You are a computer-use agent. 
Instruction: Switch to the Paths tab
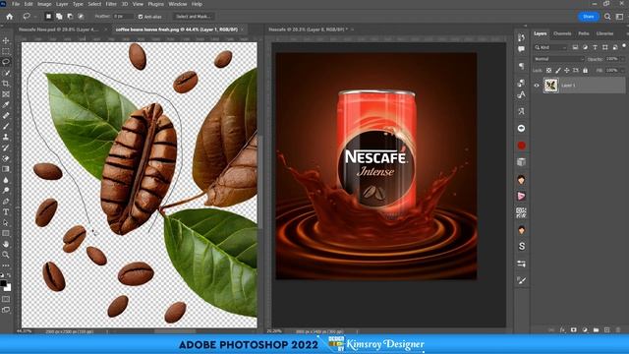[584, 33]
